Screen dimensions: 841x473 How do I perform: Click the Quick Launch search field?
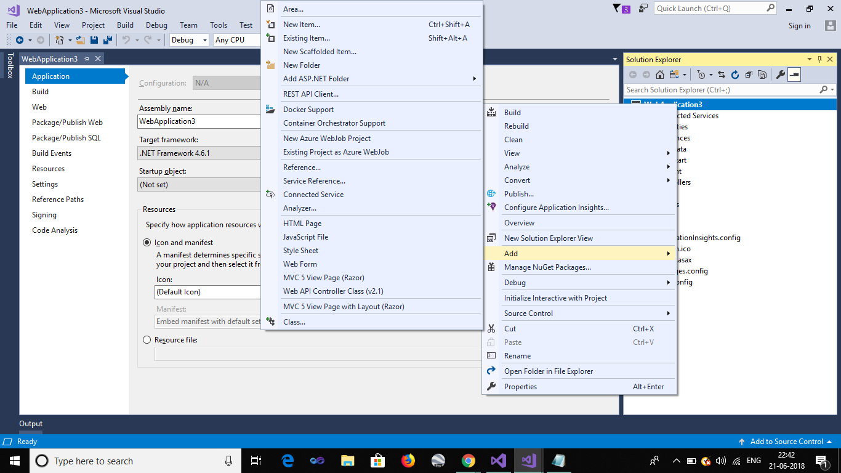[717, 9]
